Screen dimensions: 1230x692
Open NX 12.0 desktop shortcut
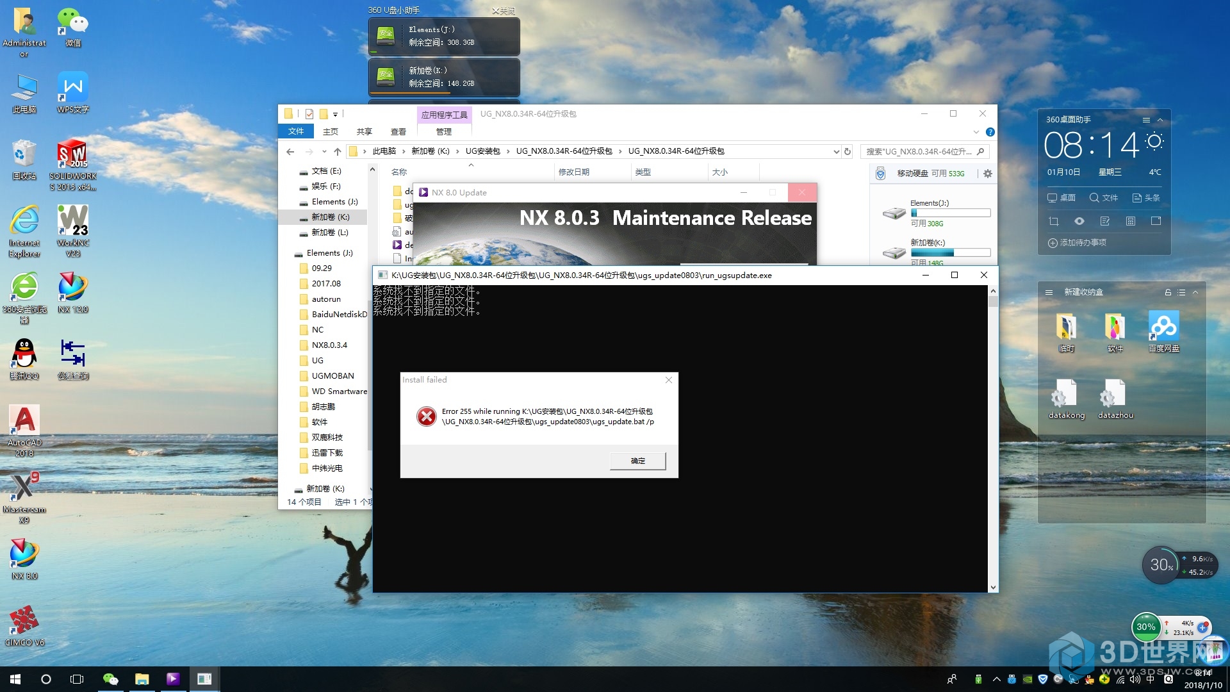coord(73,293)
